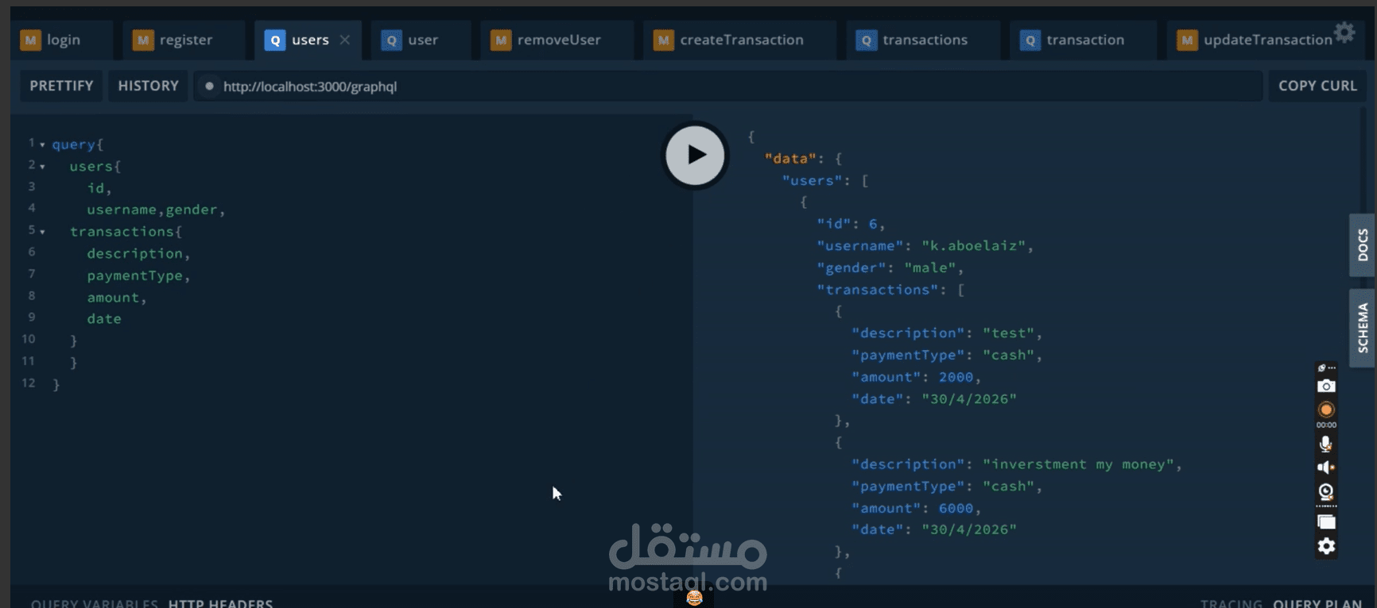1377x608 pixels.
Task: Open the transaction query tab
Action: (x=1084, y=40)
